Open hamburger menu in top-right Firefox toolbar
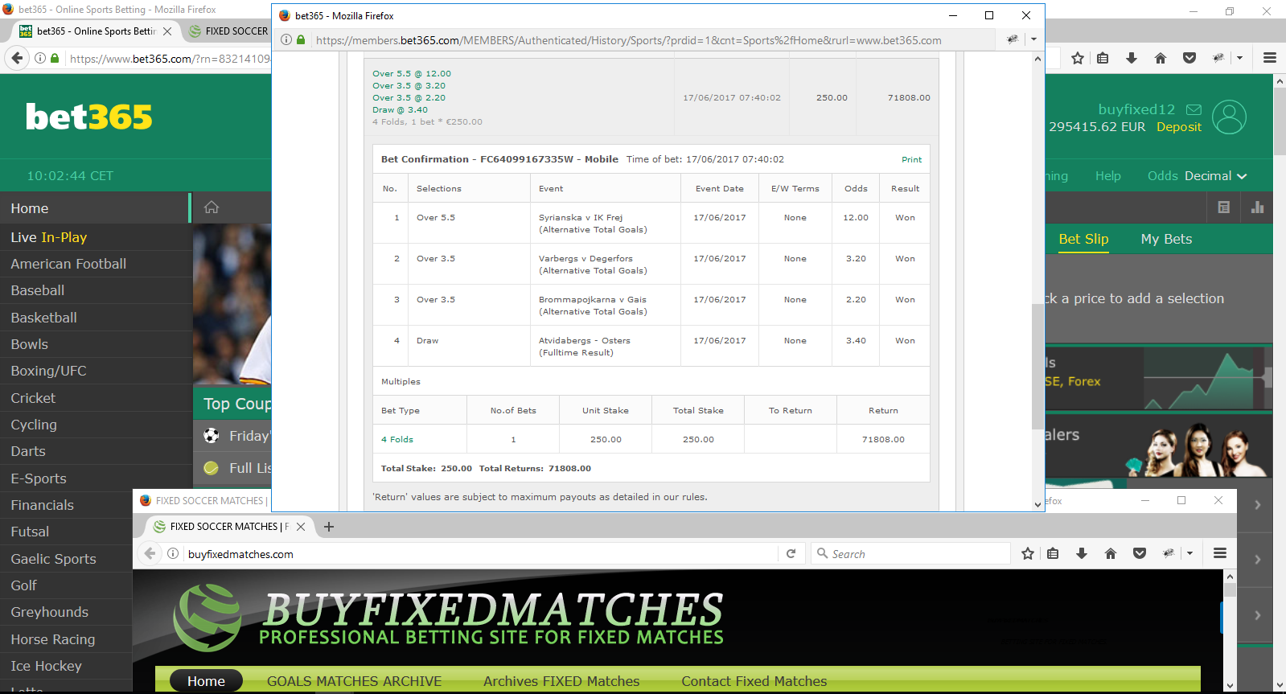1286x694 pixels. click(1270, 58)
